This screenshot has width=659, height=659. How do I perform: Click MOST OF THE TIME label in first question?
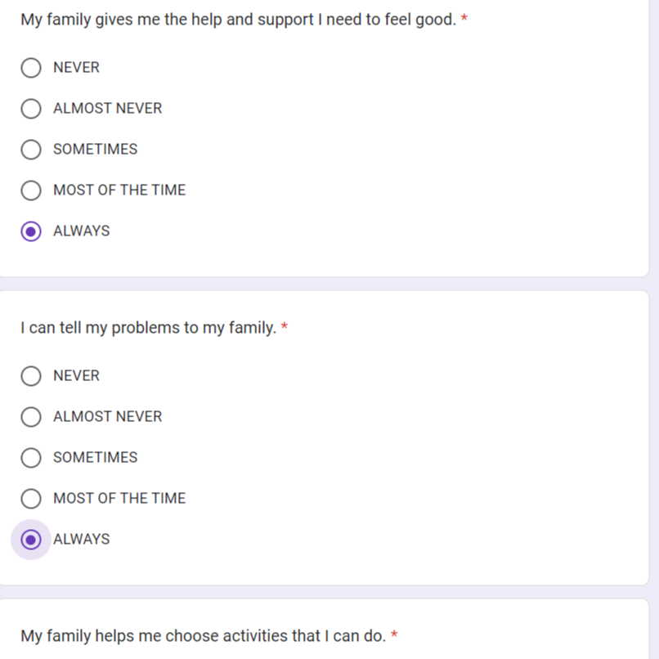click(x=119, y=190)
